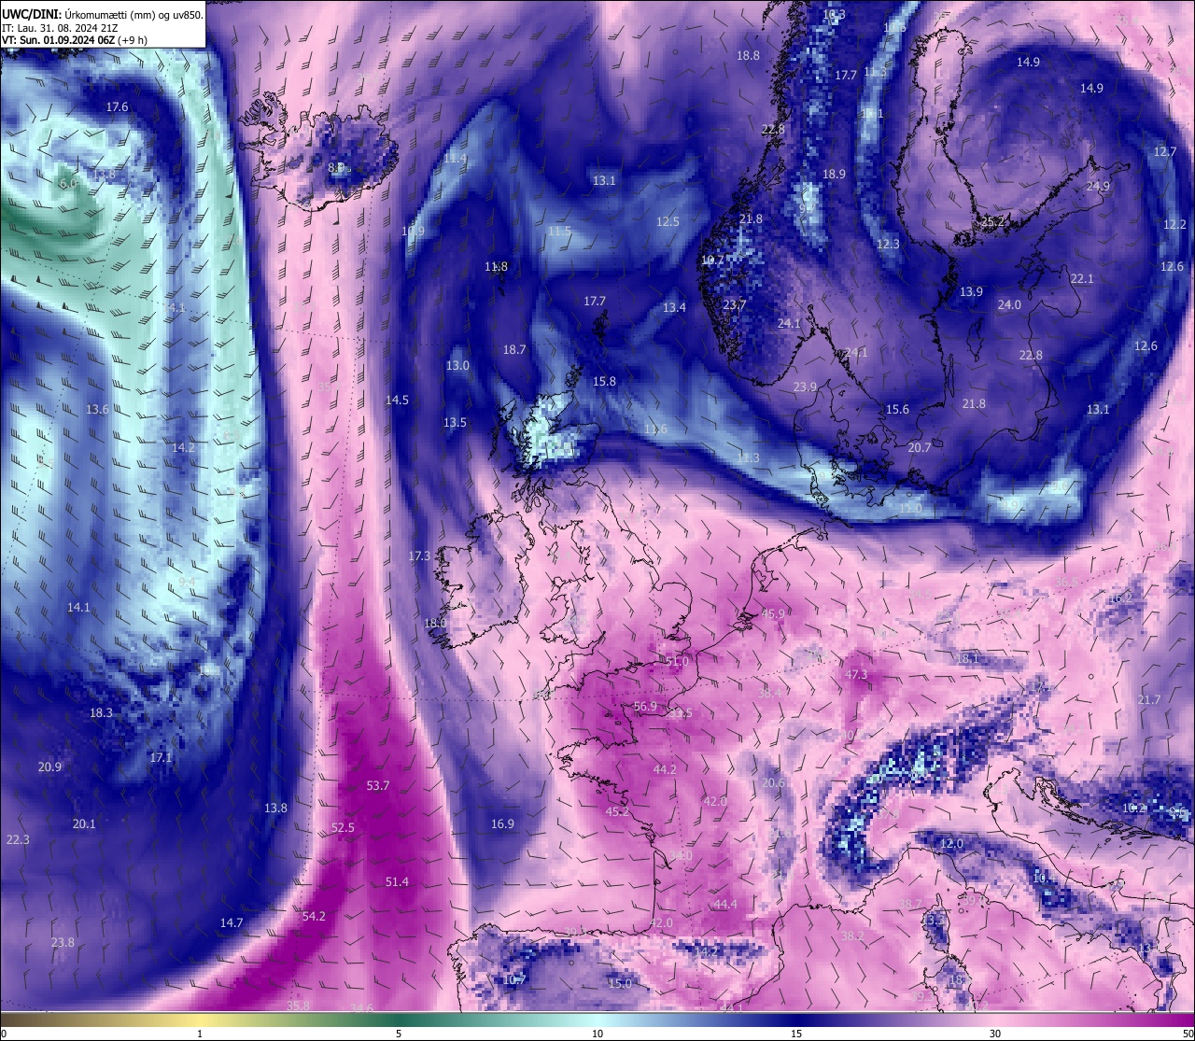1195x1041 pixels.
Task: Select the 47.3 map value
Action: [856, 675]
